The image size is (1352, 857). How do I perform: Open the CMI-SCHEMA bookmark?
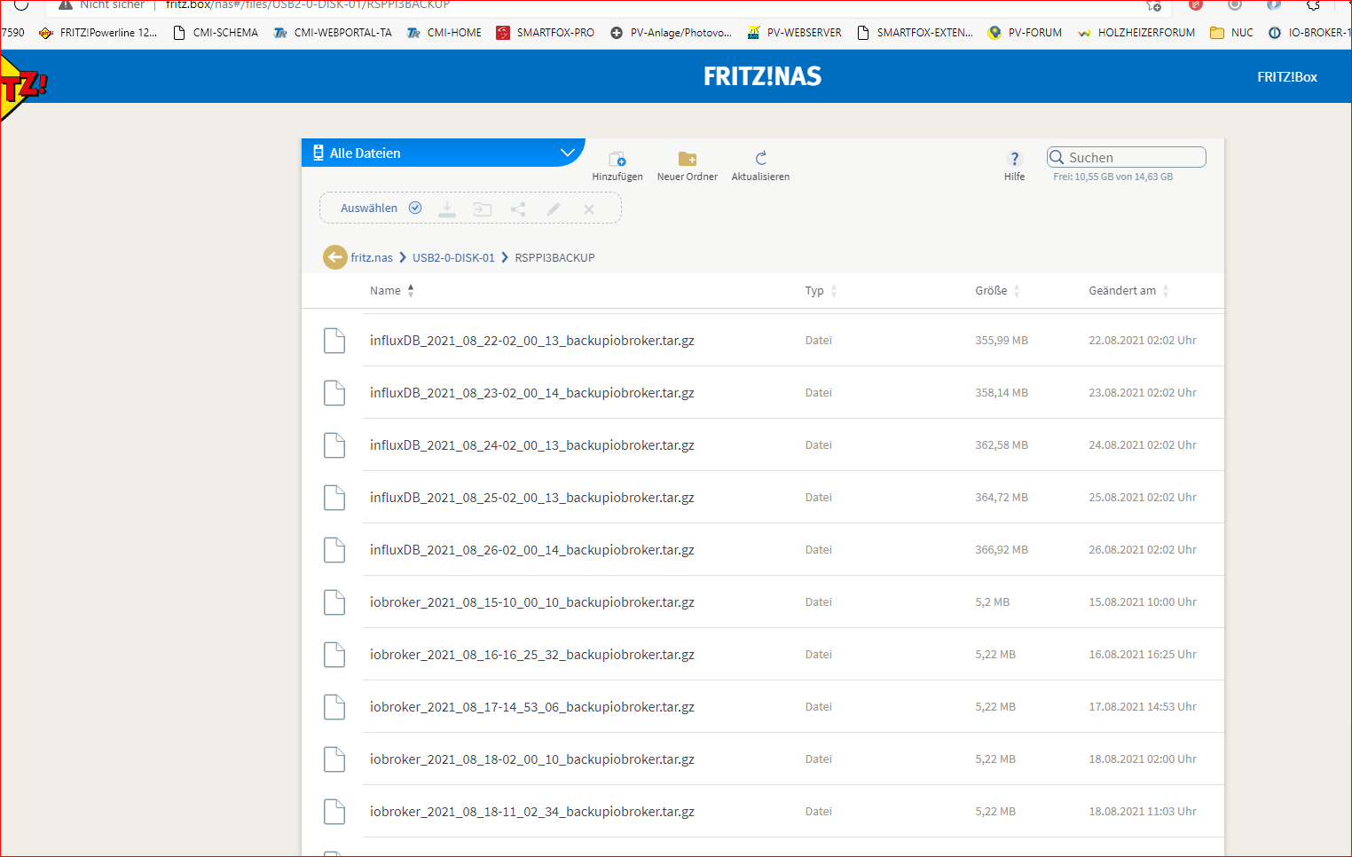216,33
